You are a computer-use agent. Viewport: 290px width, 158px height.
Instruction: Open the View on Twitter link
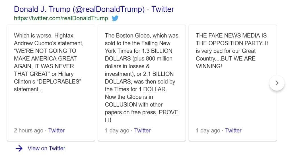coord(46,148)
